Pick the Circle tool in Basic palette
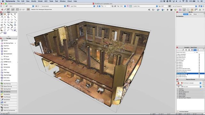The width and height of the screenshot is (205, 115). (x=8, y=19)
